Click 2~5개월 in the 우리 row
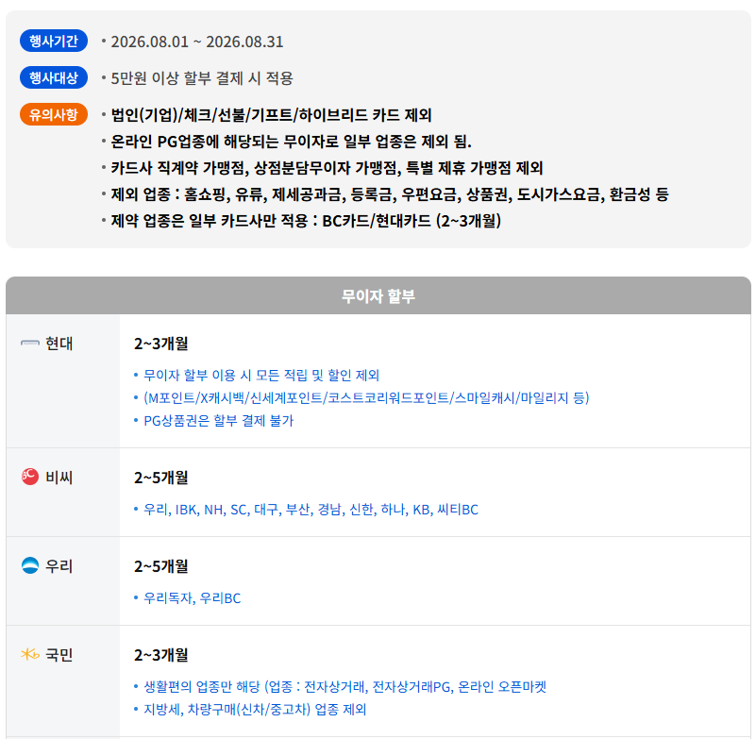Screen dimensions: 756x739 pyautogui.click(x=161, y=566)
